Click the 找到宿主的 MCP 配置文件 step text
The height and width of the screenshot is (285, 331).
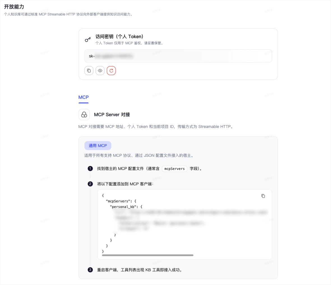coord(149,169)
